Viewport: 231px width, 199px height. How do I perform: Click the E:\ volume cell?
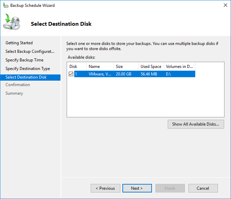click(x=168, y=74)
